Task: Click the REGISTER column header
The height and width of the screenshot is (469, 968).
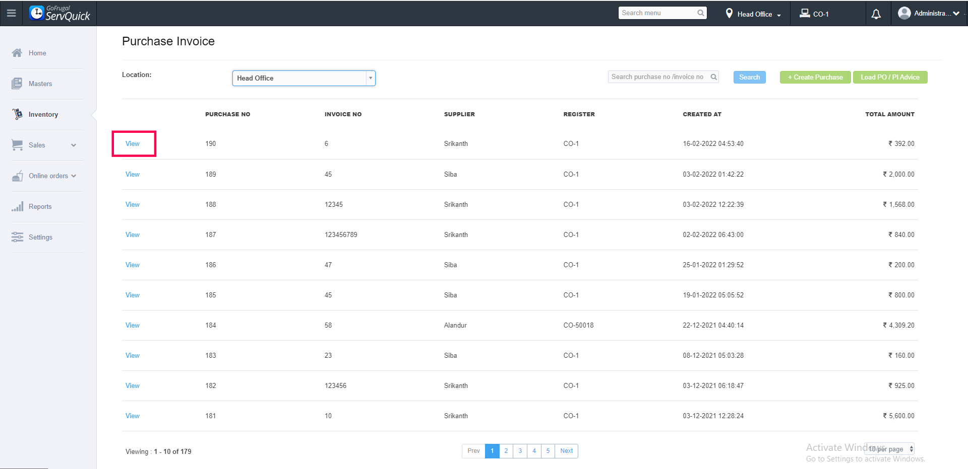Action: (579, 114)
